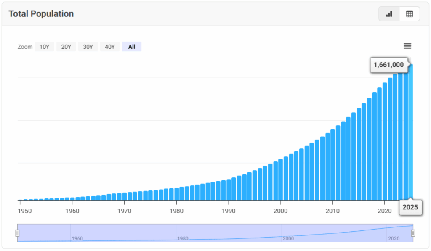Image resolution: width=431 pixels, height=251 pixels.
Task: Click the right navigator slider handle
Action: (413, 233)
